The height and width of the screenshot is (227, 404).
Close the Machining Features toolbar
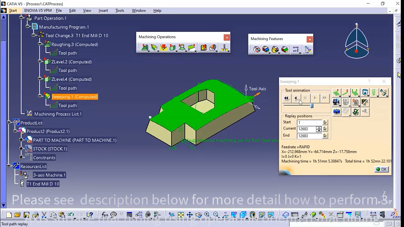pos(310,39)
